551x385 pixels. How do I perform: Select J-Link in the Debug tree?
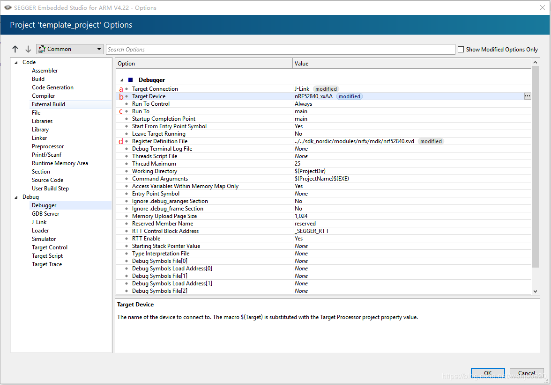[39, 222]
